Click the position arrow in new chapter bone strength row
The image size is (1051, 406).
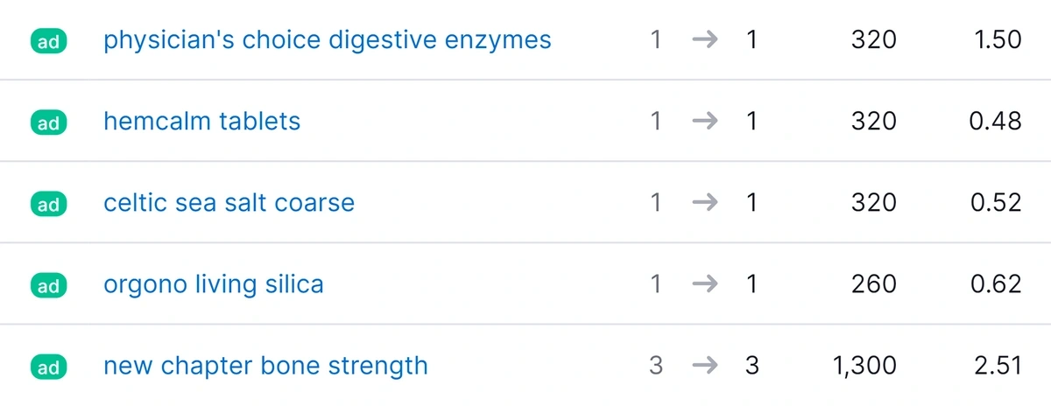click(x=704, y=365)
